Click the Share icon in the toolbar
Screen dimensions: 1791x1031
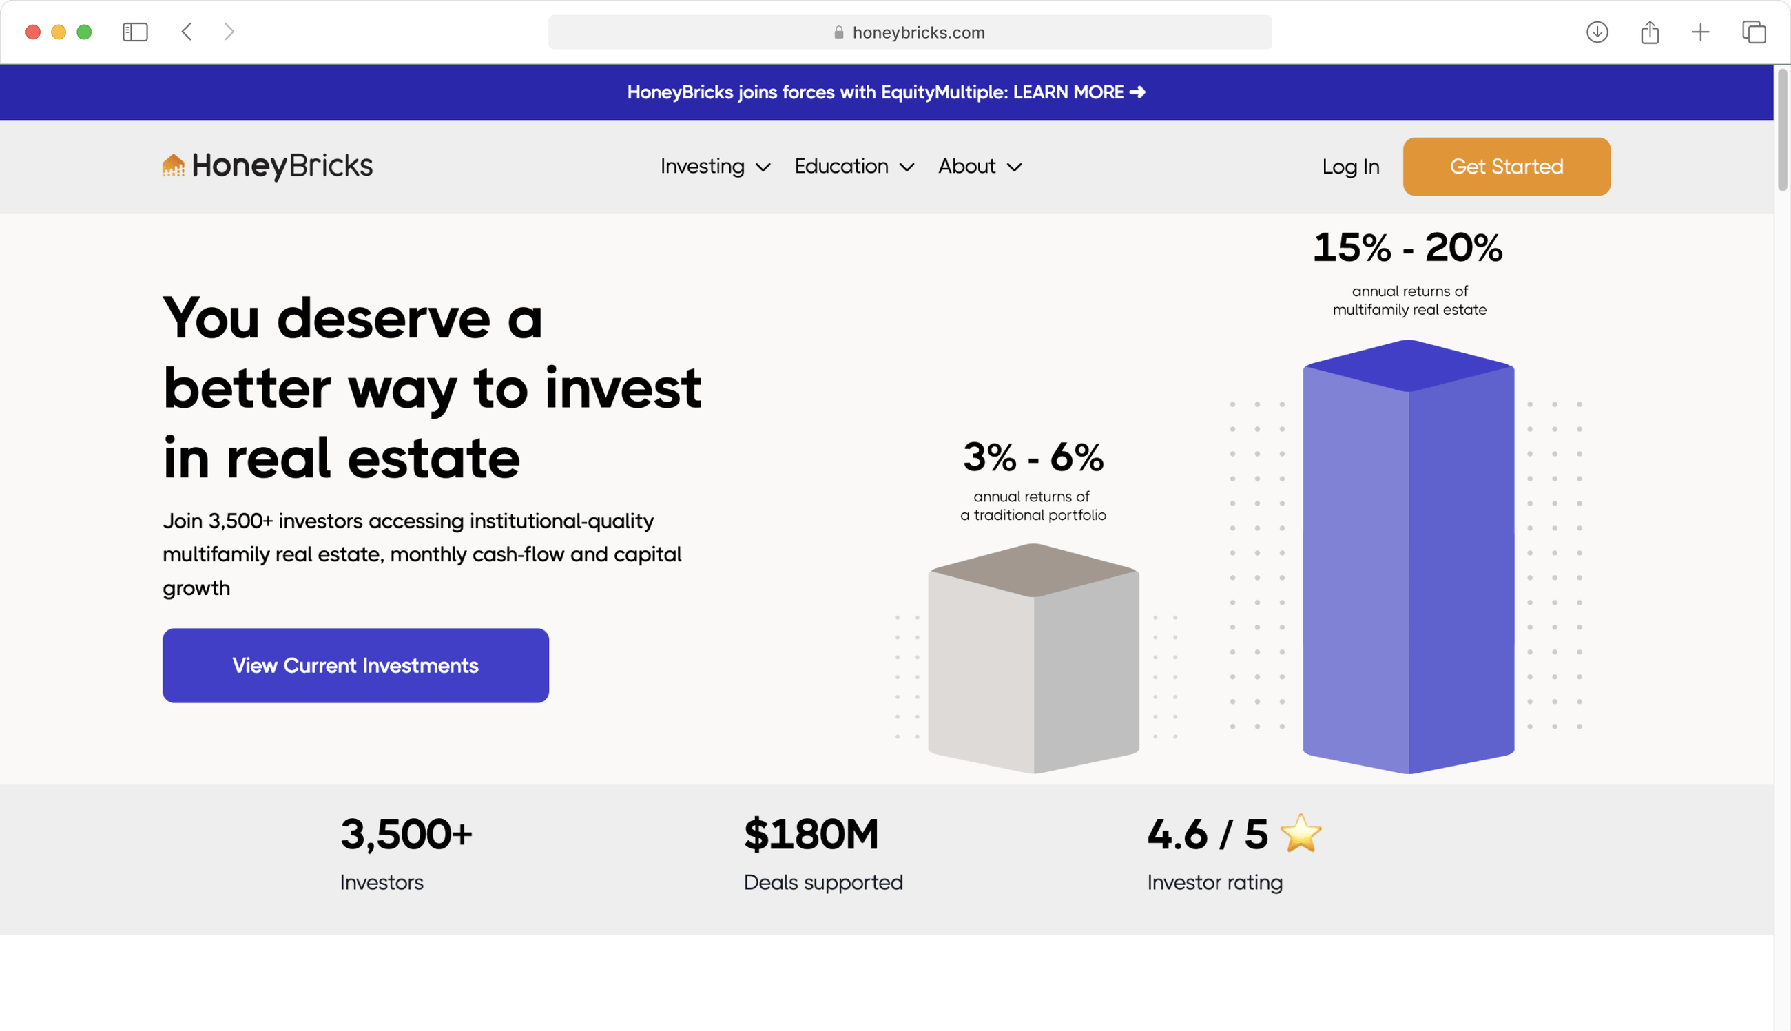[x=1649, y=32]
